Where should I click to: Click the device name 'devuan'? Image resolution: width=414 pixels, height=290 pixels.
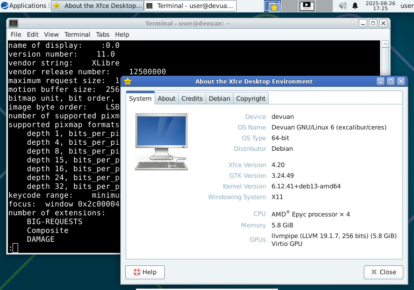(283, 116)
